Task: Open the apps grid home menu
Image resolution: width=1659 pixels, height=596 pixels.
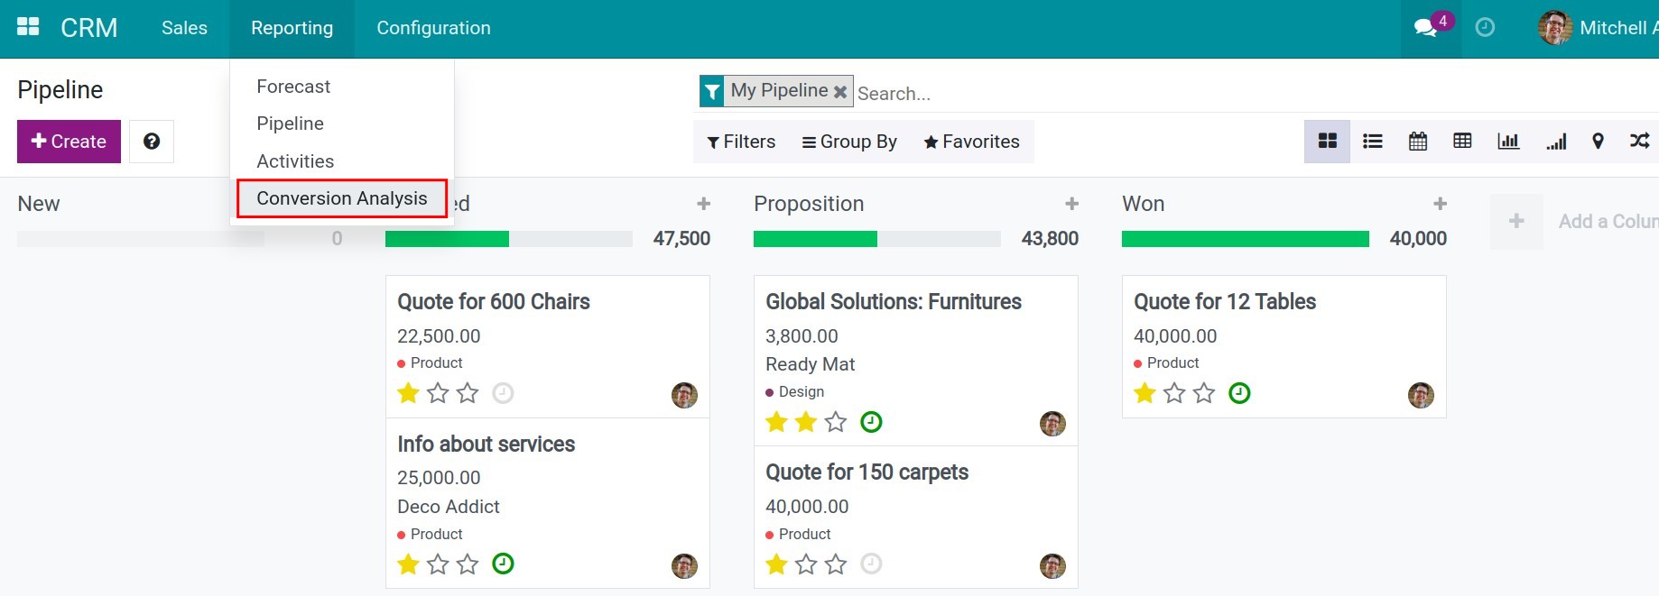Action: pyautogui.click(x=28, y=27)
